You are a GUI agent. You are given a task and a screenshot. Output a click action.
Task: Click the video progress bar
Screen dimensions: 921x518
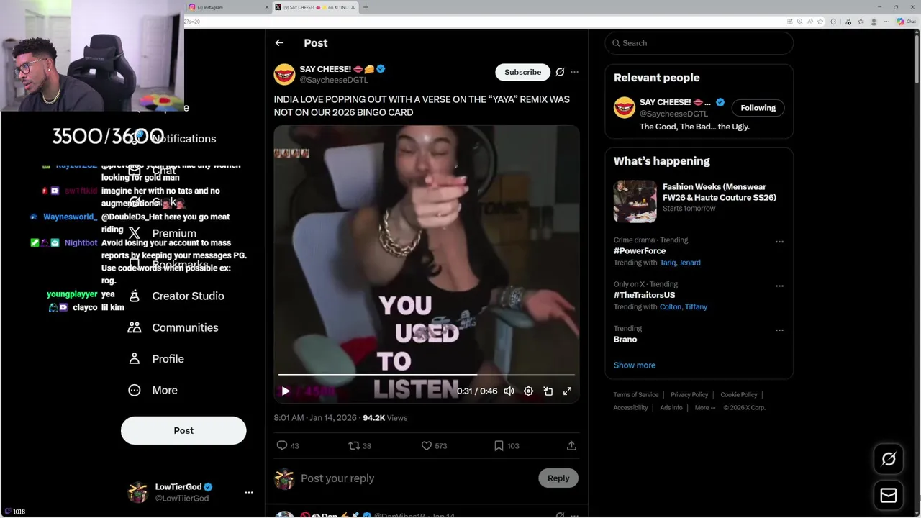tap(426, 375)
